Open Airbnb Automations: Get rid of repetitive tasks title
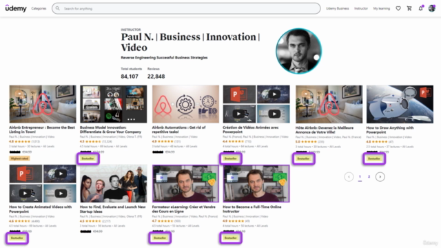Image resolution: width=441 pixels, height=248 pixels. point(179,130)
